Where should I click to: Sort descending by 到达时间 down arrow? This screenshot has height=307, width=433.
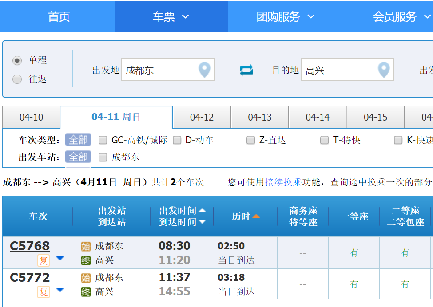pyautogui.click(x=202, y=222)
